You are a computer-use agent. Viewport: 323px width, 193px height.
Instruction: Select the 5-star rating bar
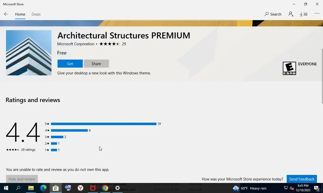103,124
